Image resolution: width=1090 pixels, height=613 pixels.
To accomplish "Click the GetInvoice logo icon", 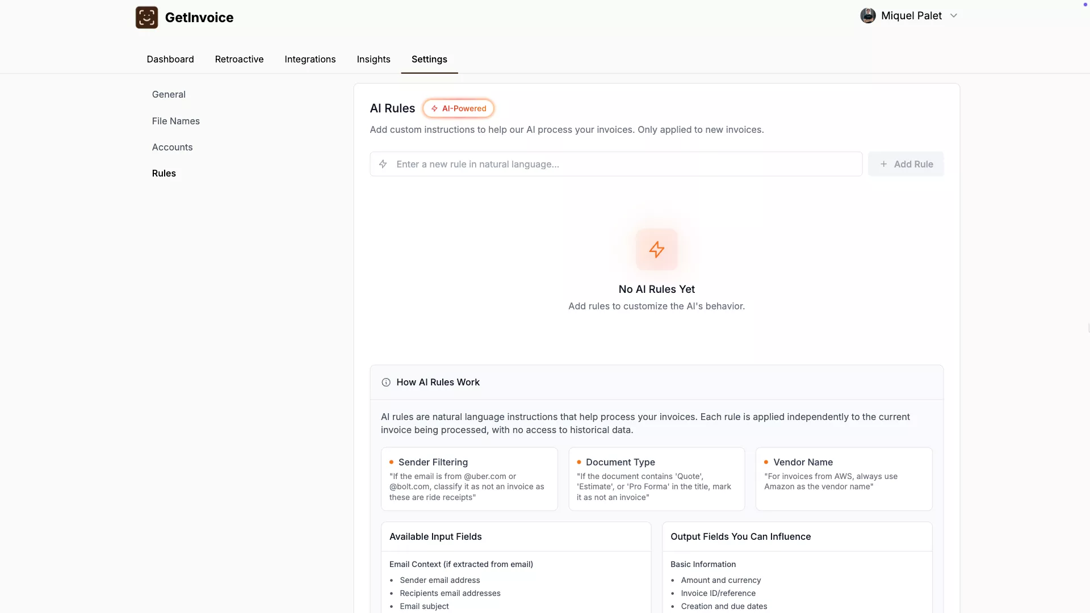I will click(146, 18).
